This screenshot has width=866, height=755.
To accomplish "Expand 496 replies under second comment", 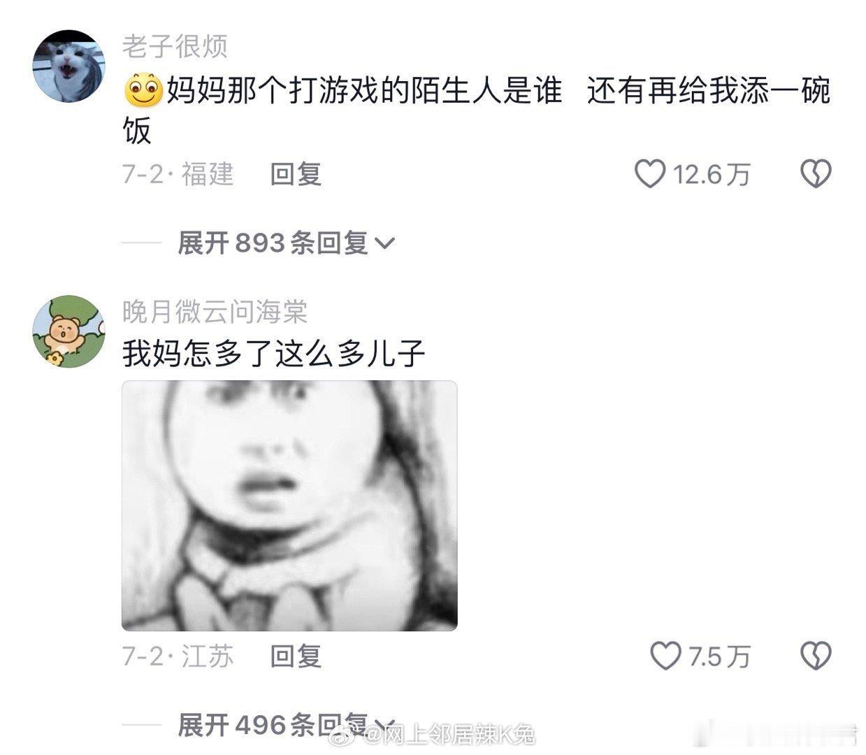I will 287,726.
